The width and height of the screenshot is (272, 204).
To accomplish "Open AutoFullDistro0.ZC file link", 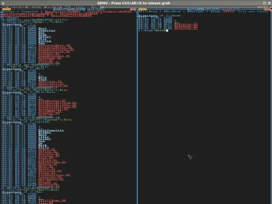I will (x=57, y=103).
